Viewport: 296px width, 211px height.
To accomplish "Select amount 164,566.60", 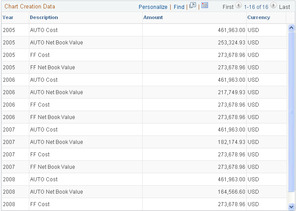I will tap(232, 192).
